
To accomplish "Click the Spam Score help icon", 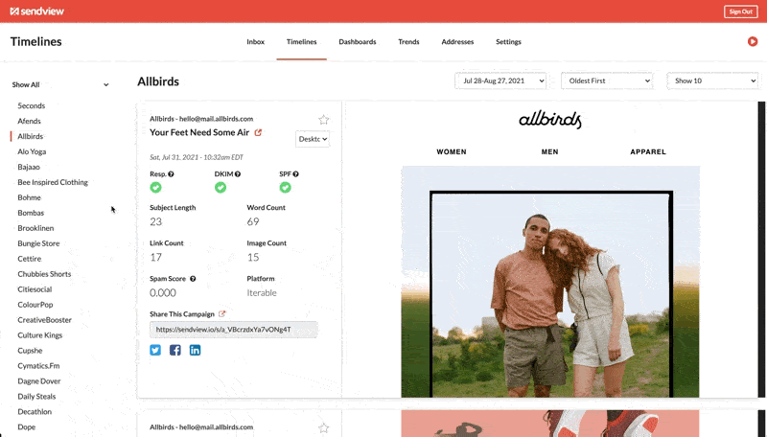I will [x=193, y=279].
